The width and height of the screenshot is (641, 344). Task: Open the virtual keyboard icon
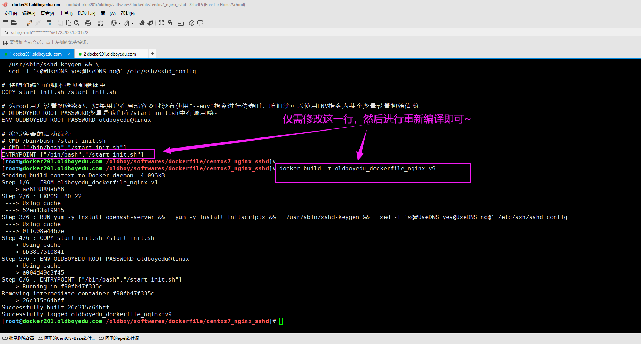coord(181,23)
